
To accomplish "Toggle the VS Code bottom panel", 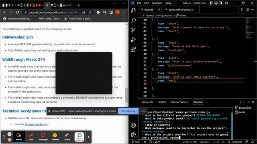I will [216, 3].
